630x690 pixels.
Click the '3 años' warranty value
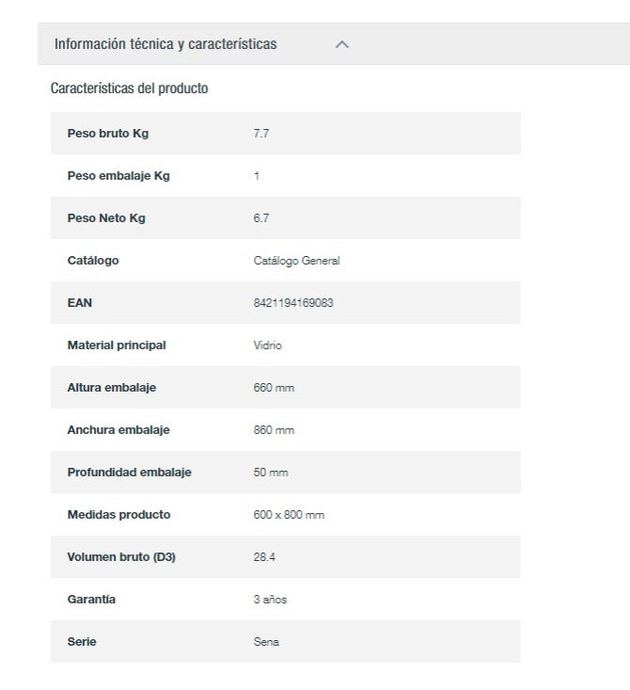pyautogui.click(x=270, y=600)
